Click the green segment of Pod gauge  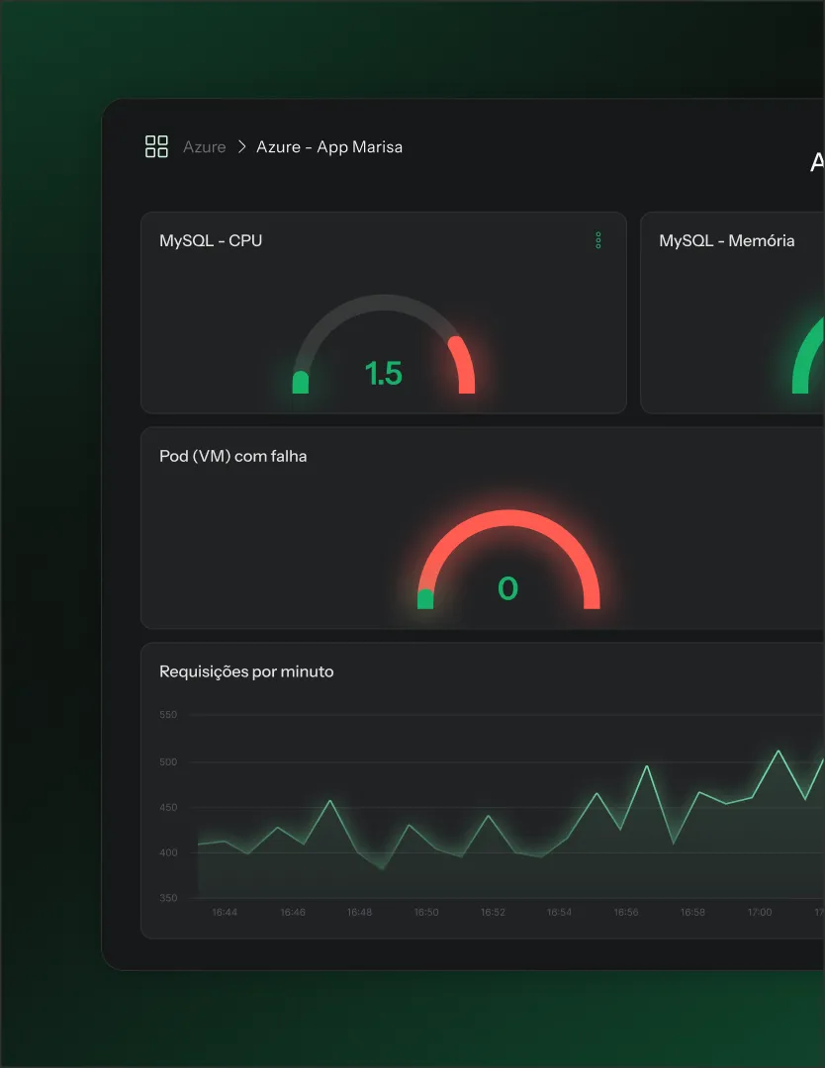[x=425, y=599]
